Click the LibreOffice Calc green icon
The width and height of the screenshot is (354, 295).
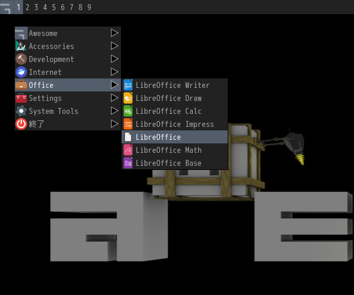pyautogui.click(x=128, y=111)
